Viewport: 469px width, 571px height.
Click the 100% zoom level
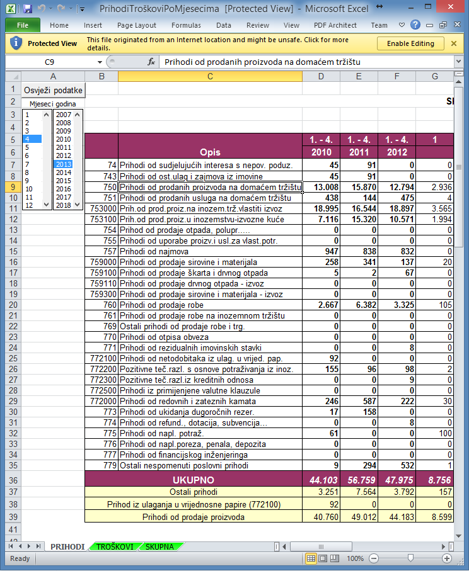355,558
